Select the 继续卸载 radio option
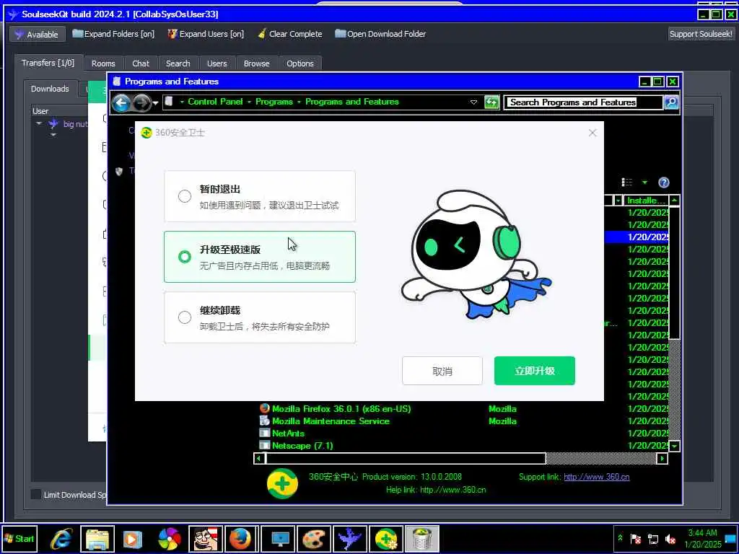Viewport: 739px width, 554px height. click(x=185, y=317)
